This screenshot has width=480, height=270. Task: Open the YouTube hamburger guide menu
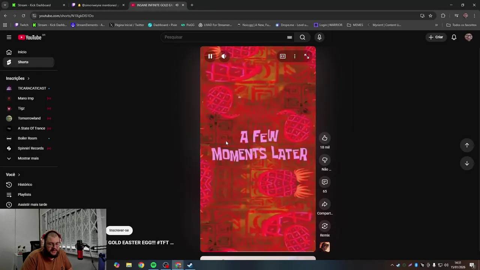(x=9, y=37)
